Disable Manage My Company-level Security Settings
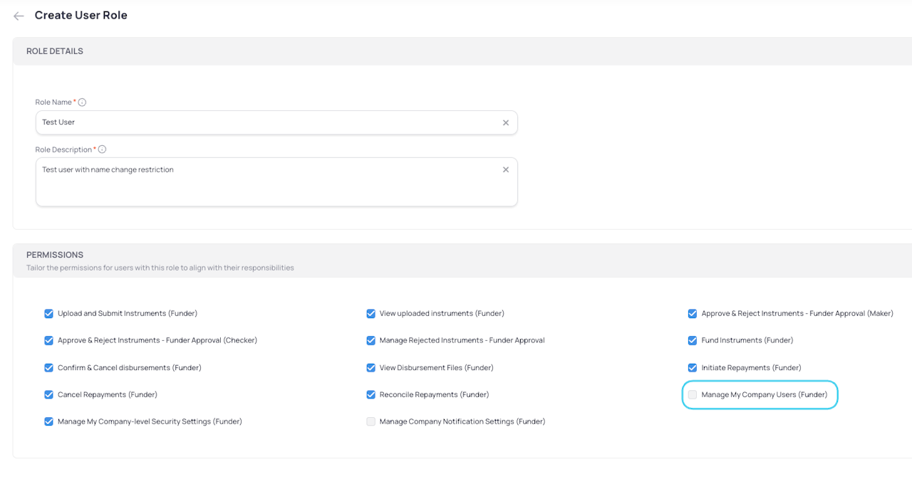Screen dimensions: 912x489 tap(48, 421)
